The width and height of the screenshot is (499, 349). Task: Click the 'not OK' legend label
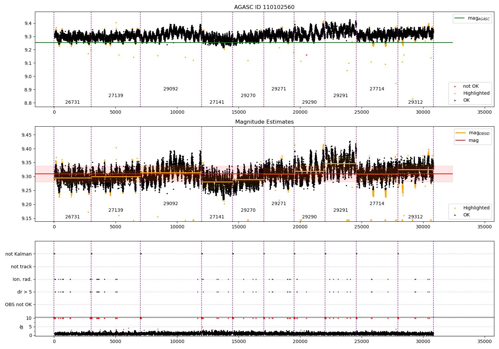471,86
